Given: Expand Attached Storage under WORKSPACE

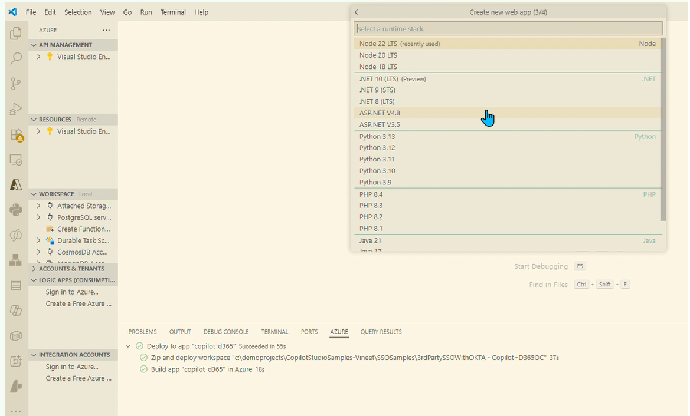Looking at the screenshot, I should pyautogui.click(x=38, y=205).
